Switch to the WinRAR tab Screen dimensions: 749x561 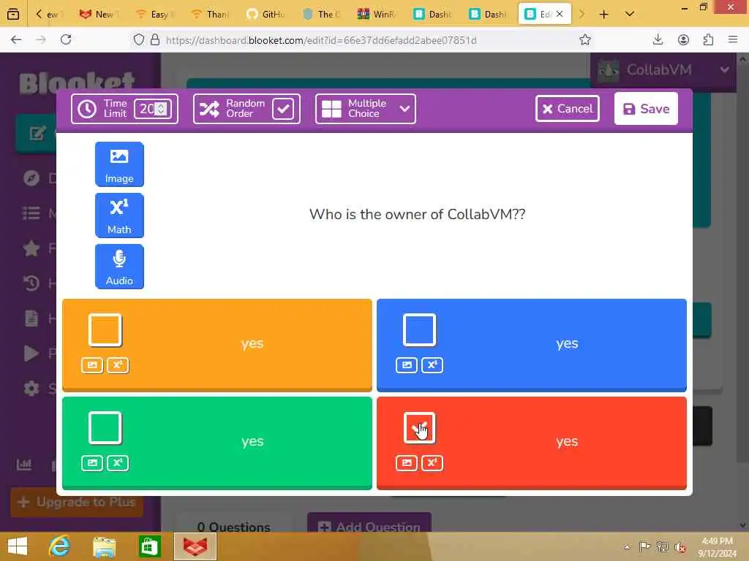[377, 15]
